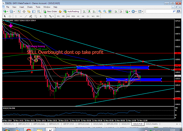183x131 pixels.
Task: Switch to M1 timeframe
Action: click(x=58, y=16)
